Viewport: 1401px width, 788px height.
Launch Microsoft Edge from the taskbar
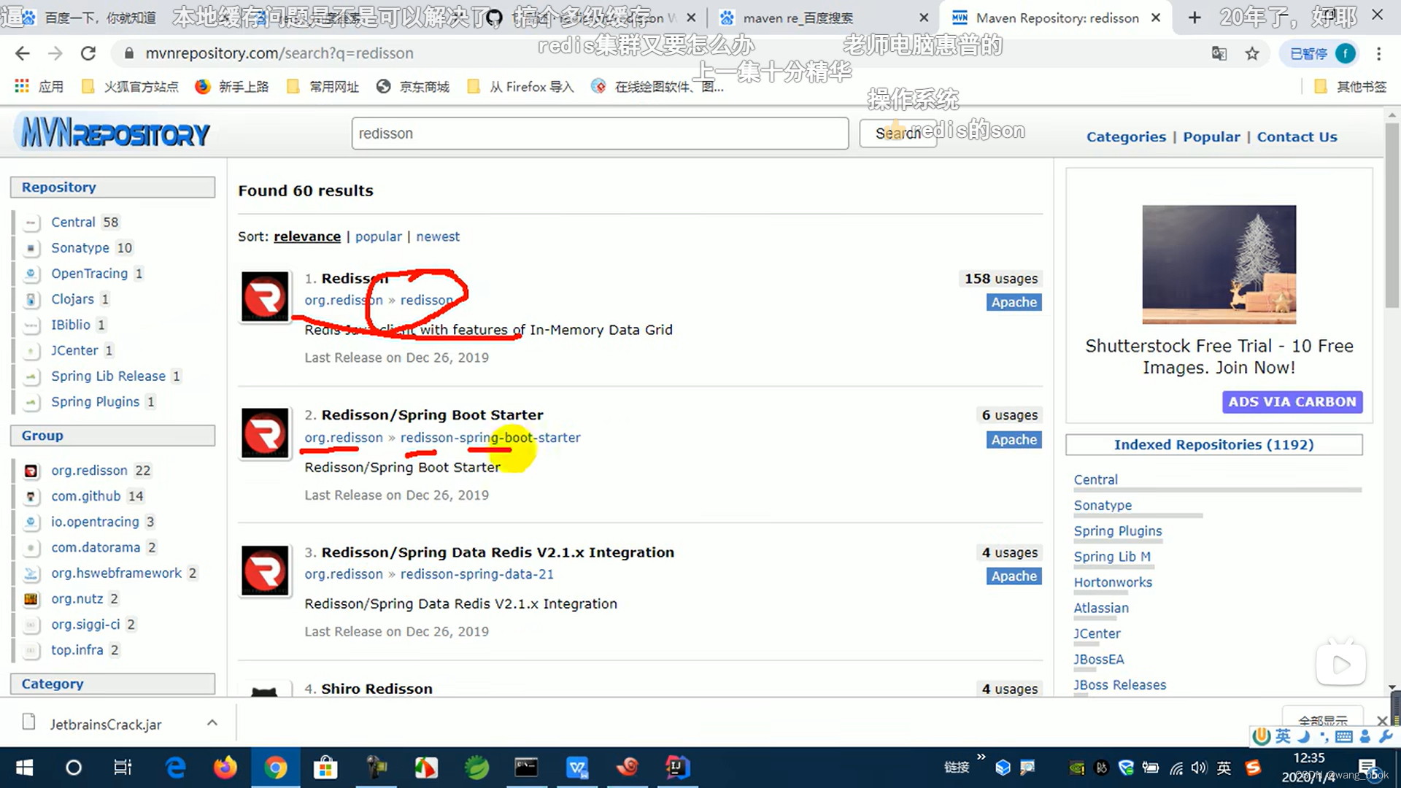coord(175,768)
